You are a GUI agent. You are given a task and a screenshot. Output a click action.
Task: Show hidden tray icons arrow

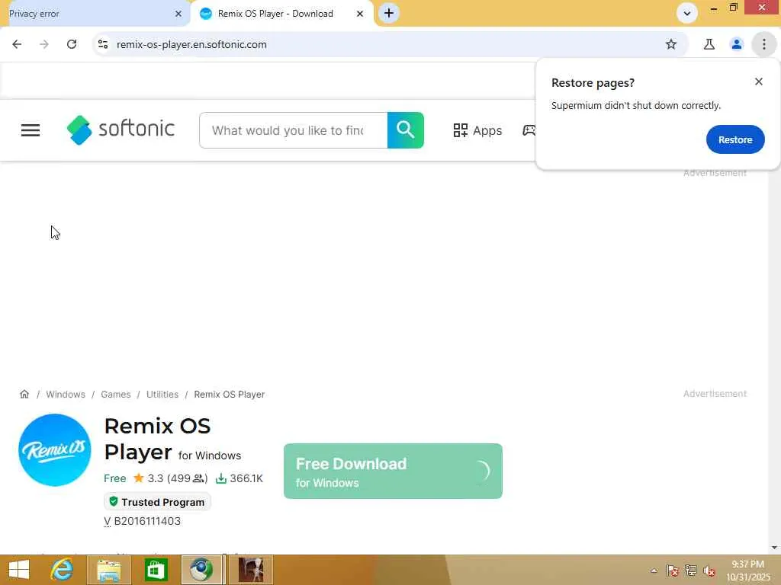tap(654, 571)
